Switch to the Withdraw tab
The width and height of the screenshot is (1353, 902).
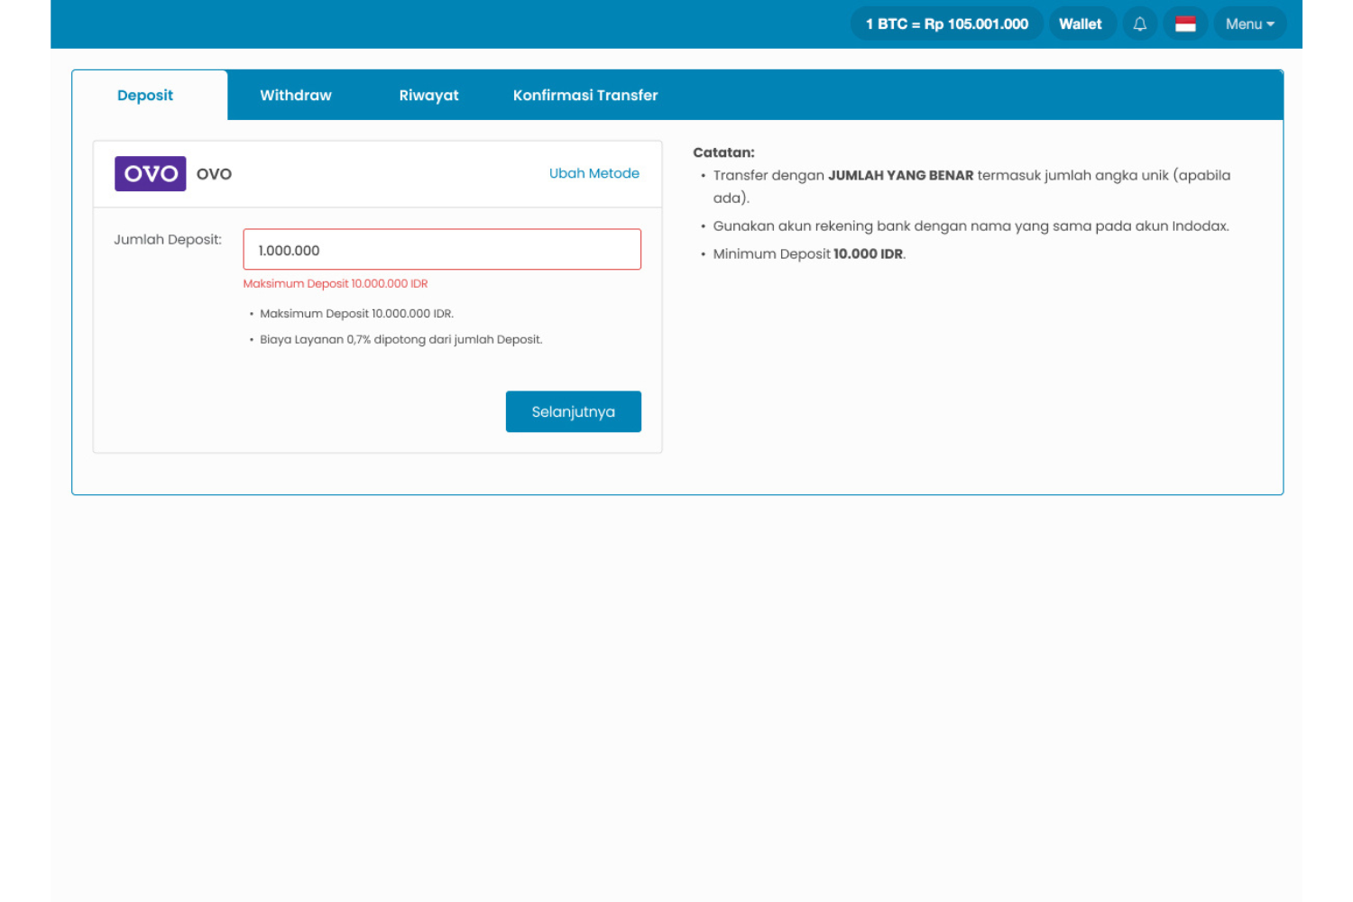click(296, 96)
